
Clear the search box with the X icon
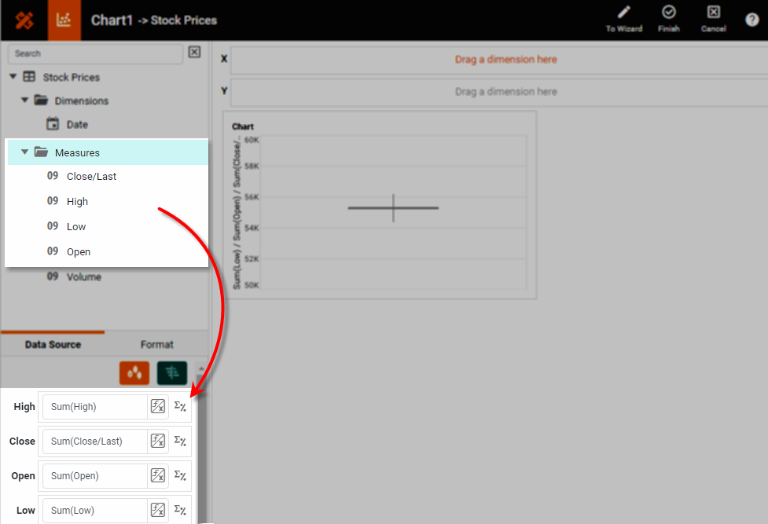[194, 52]
